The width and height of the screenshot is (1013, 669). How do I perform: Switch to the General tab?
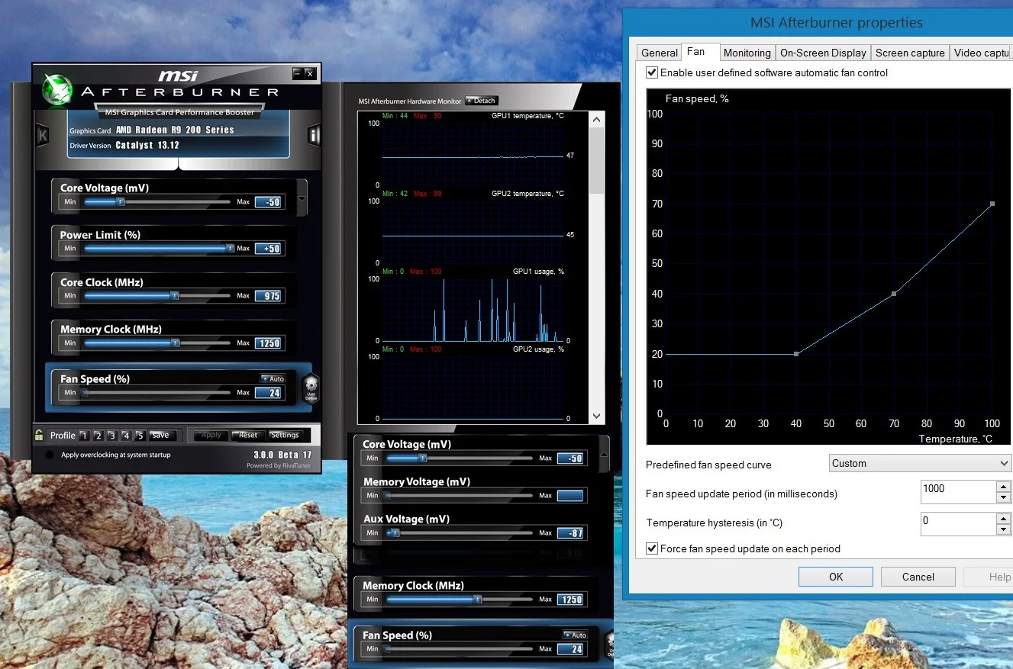point(659,53)
